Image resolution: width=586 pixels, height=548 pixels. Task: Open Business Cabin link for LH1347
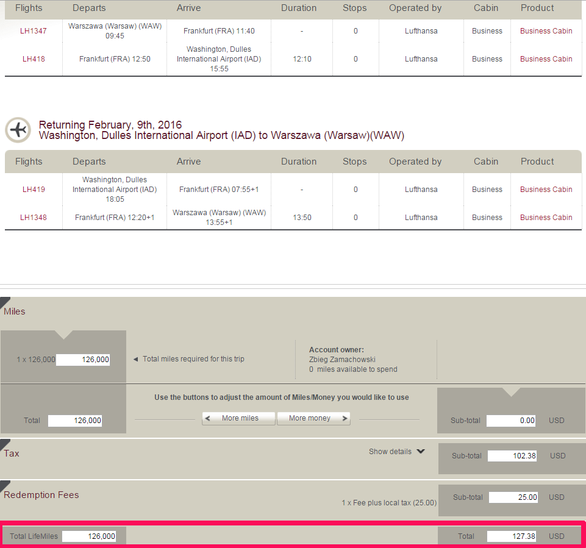[x=546, y=31]
